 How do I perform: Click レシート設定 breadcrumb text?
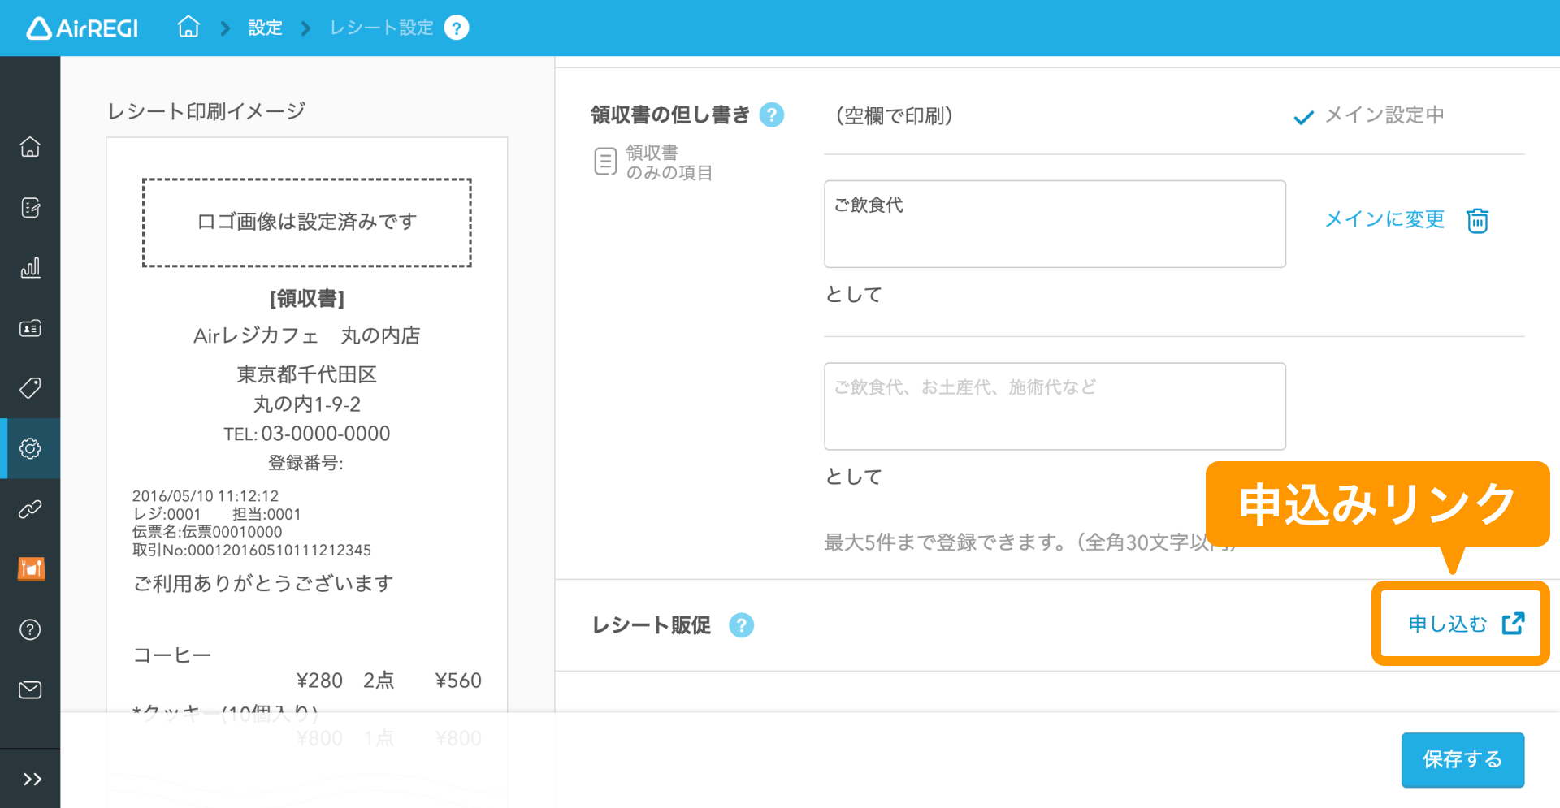pyautogui.click(x=381, y=28)
